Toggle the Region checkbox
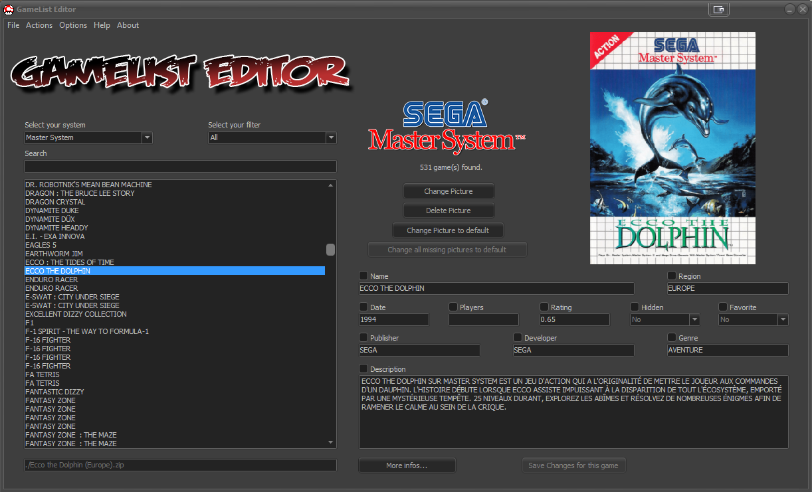Viewport: 812px width, 492px height. click(672, 276)
